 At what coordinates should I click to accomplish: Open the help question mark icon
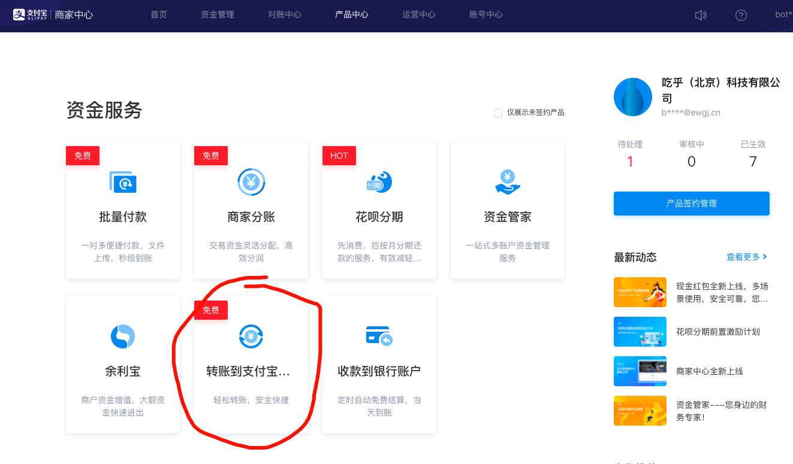point(741,15)
